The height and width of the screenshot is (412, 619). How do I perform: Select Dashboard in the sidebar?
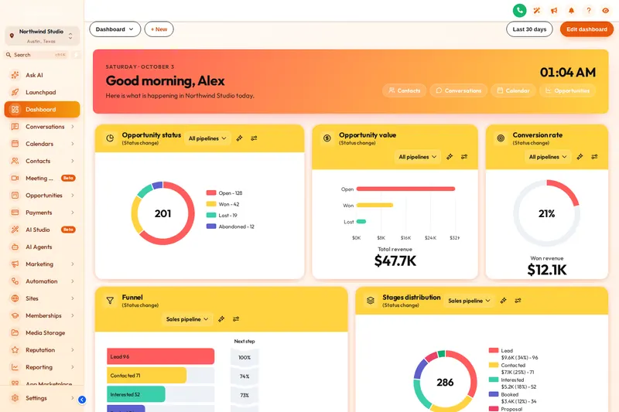coord(42,109)
